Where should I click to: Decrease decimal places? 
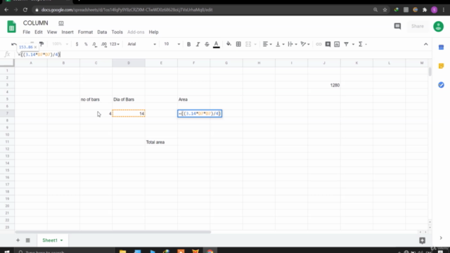94,44
